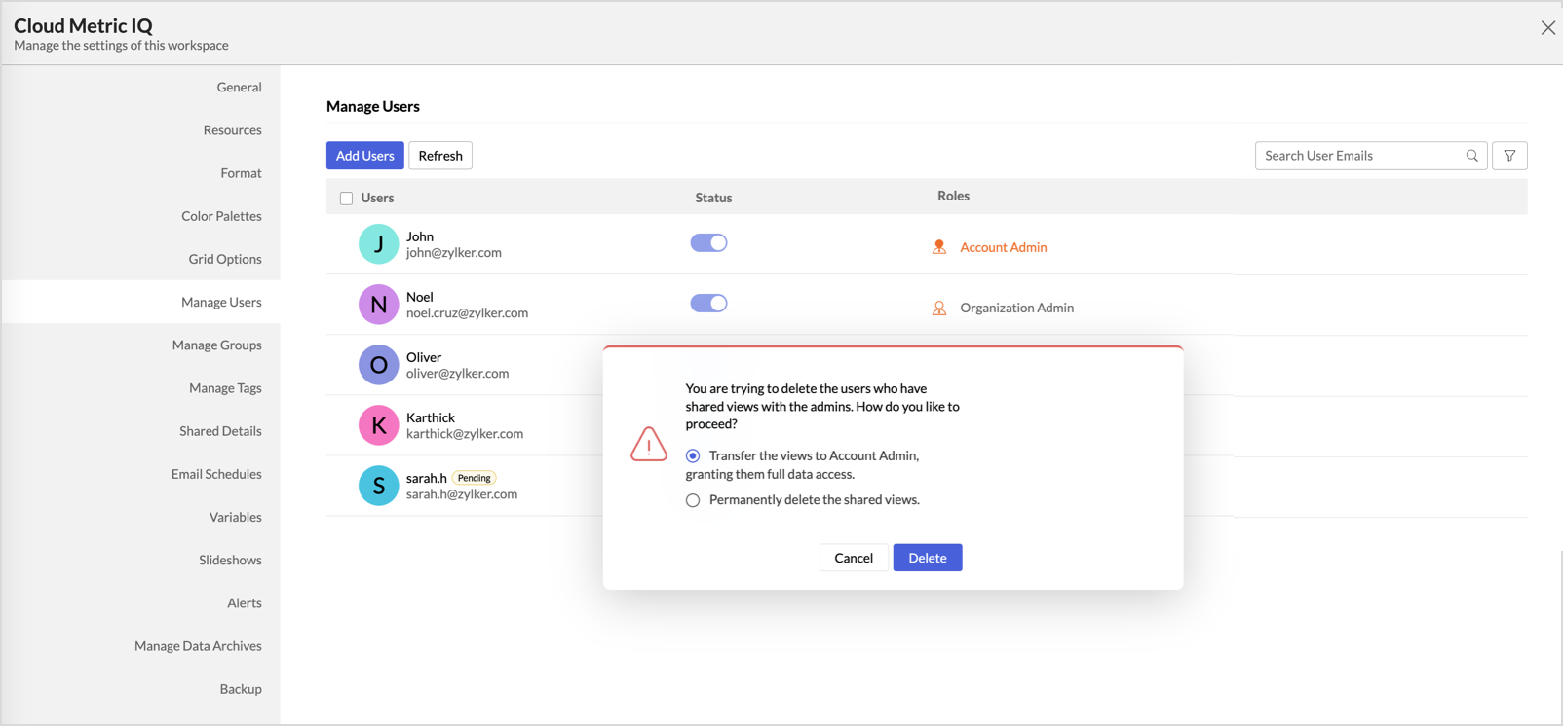1563x726 pixels.
Task: Check the select-all Users checkbox
Action: [x=346, y=199]
